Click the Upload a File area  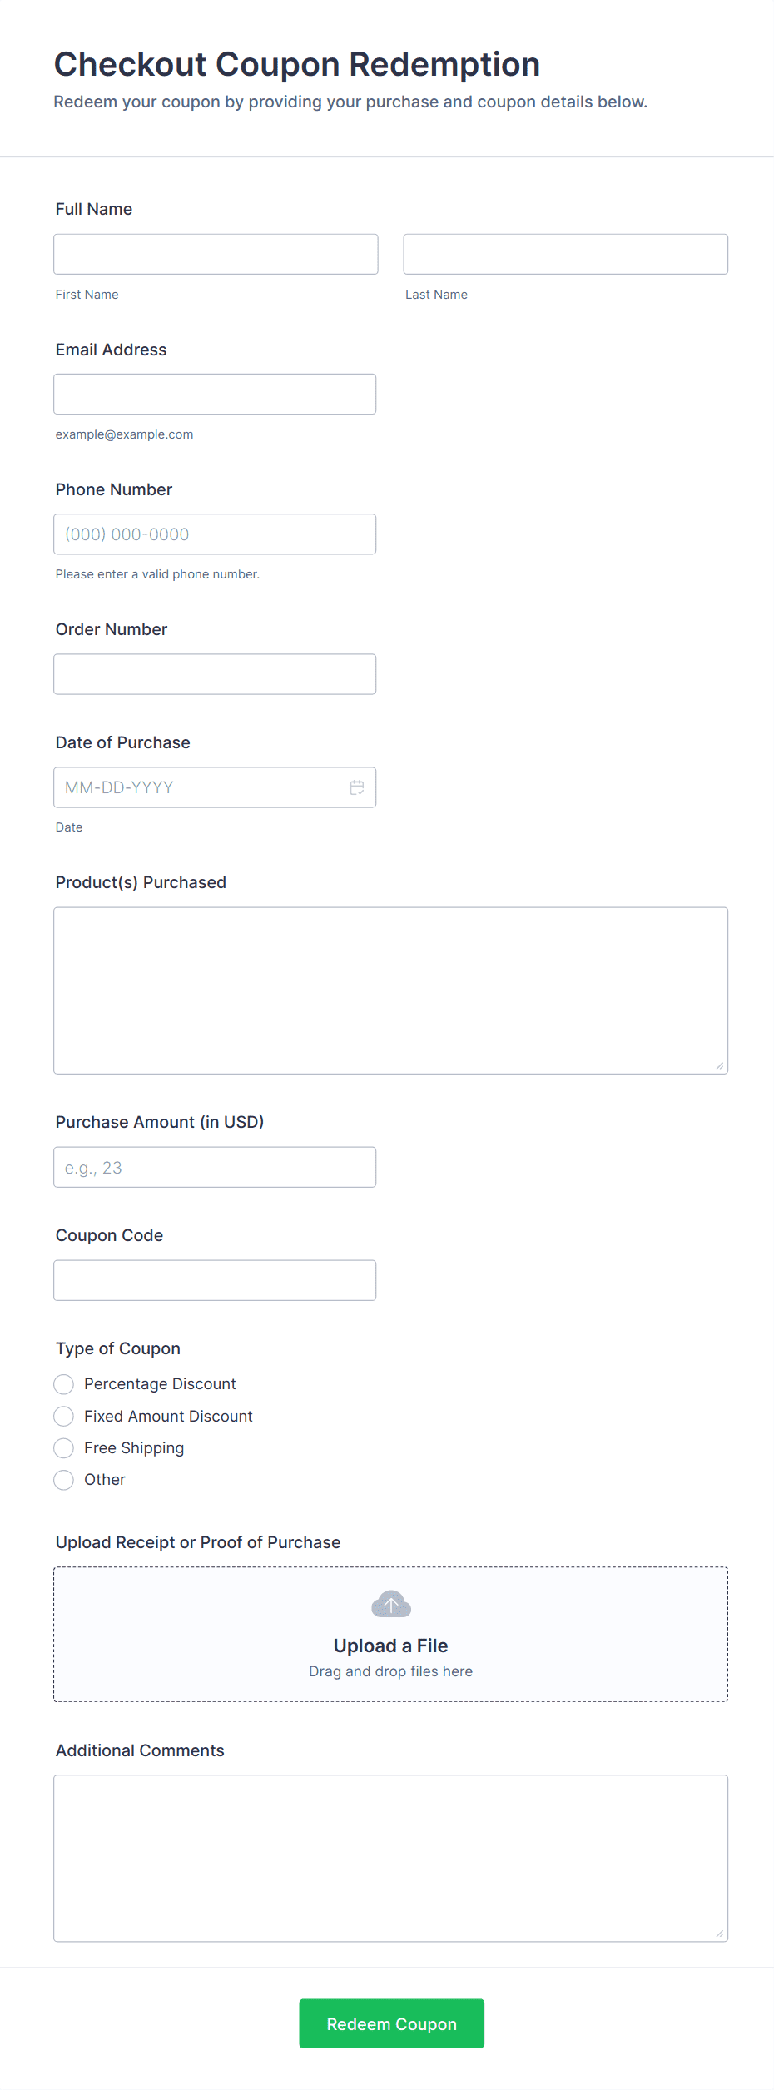[390, 1645]
